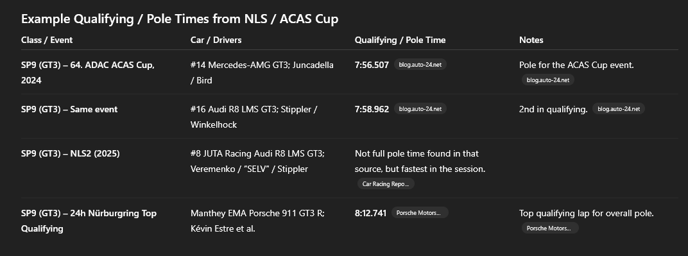Open Porsche Motors... chip under overall pole note
This screenshot has width=688, height=256.
click(x=550, y=228)
